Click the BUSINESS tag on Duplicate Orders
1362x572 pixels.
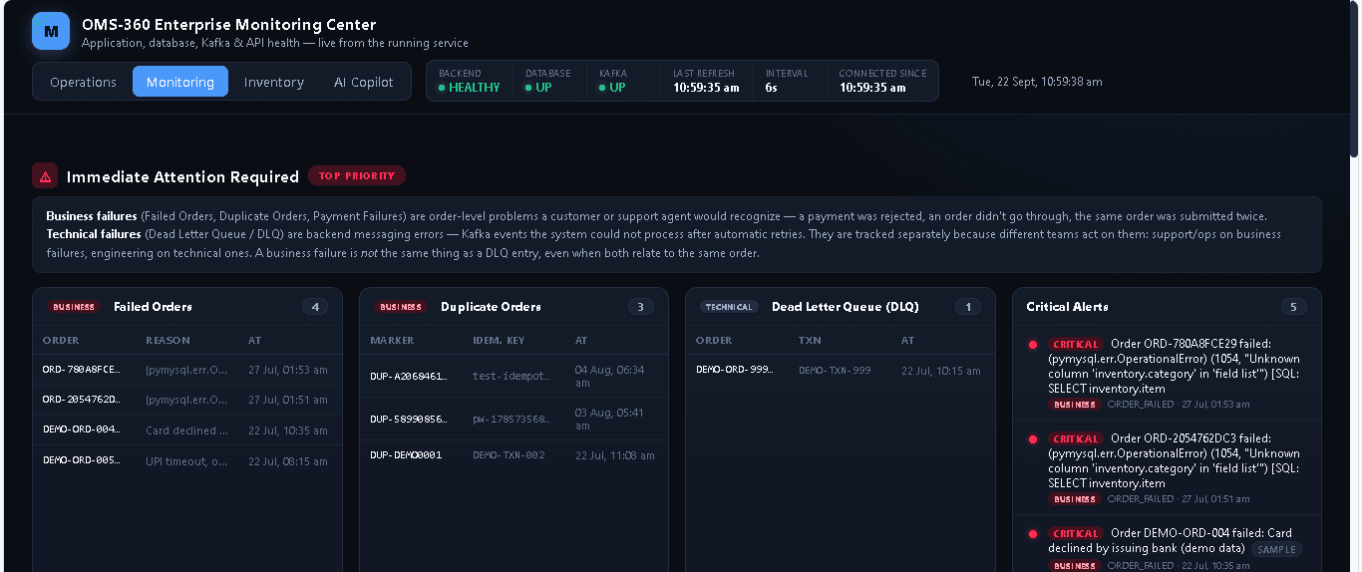click(x=401, y=307)
